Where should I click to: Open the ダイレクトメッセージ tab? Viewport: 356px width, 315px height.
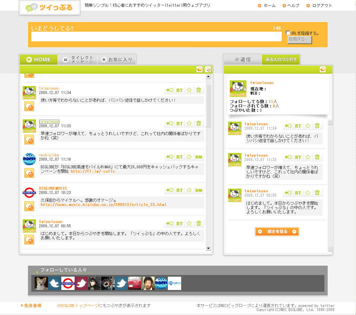tap(78, 60)
